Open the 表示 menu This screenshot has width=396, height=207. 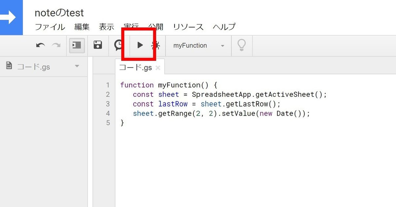(107, 27)
